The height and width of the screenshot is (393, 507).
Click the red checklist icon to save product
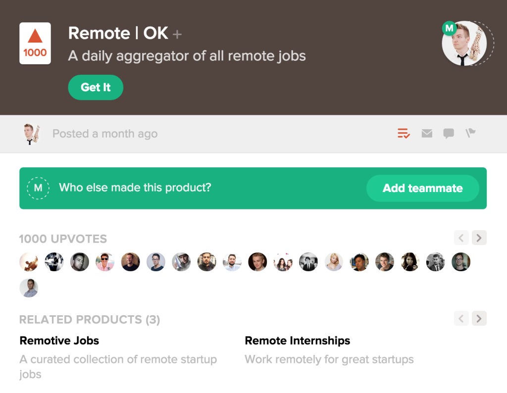(x=403, y=133)
